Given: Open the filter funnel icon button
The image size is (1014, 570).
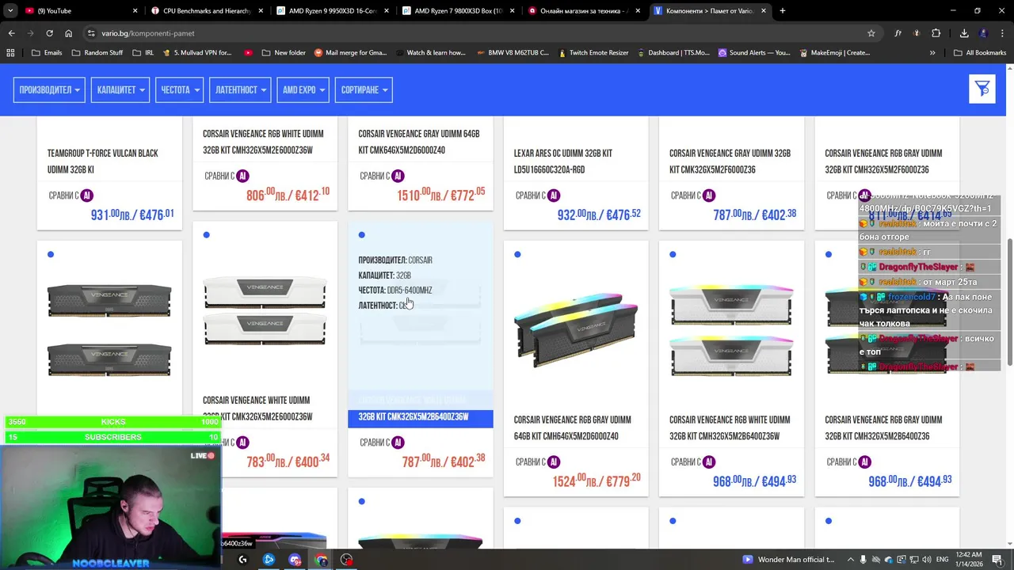Looking at the screenshot, I should (982, 89).
